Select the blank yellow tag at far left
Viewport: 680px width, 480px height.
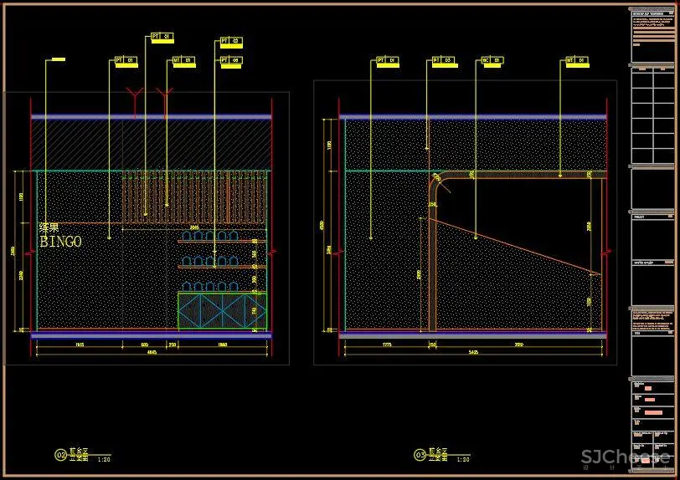[x=58, y=59]
